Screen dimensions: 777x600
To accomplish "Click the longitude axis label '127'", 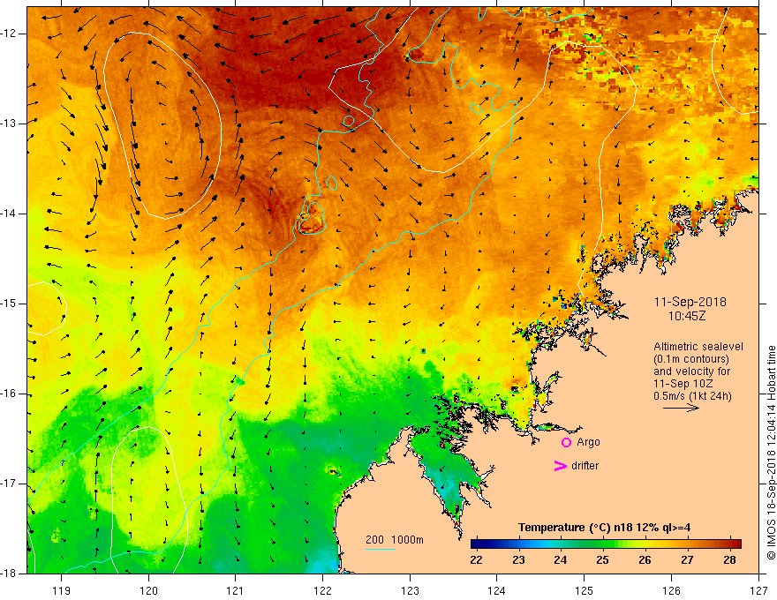I will 758,590.
